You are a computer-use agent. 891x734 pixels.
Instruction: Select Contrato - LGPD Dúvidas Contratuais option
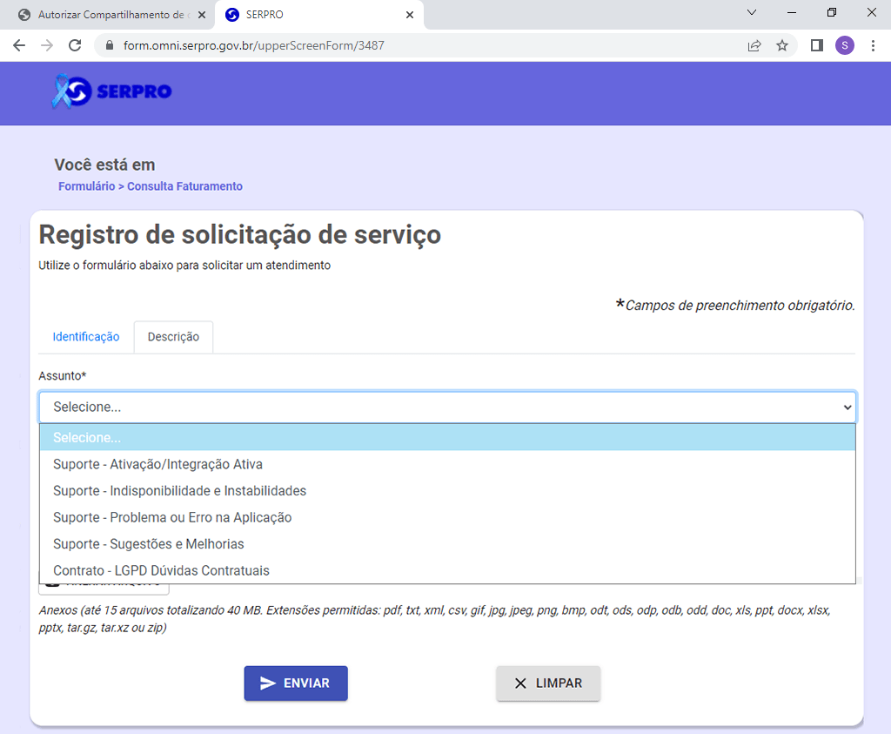coord(161,570)
